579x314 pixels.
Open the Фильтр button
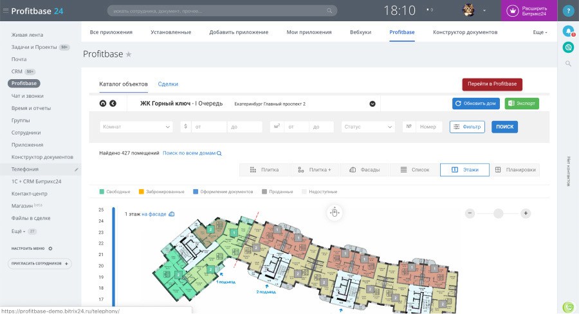point(467,127)
